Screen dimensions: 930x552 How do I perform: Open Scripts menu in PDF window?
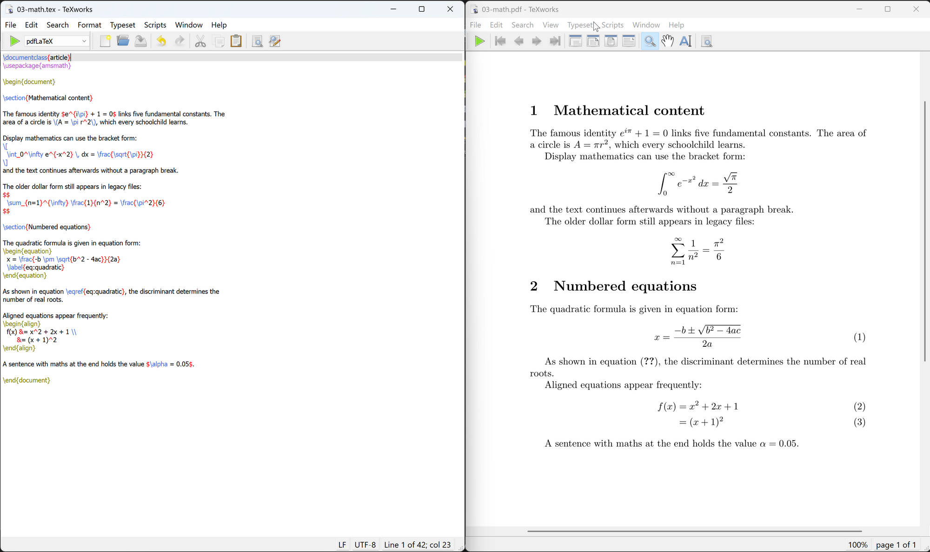(612, 25)
